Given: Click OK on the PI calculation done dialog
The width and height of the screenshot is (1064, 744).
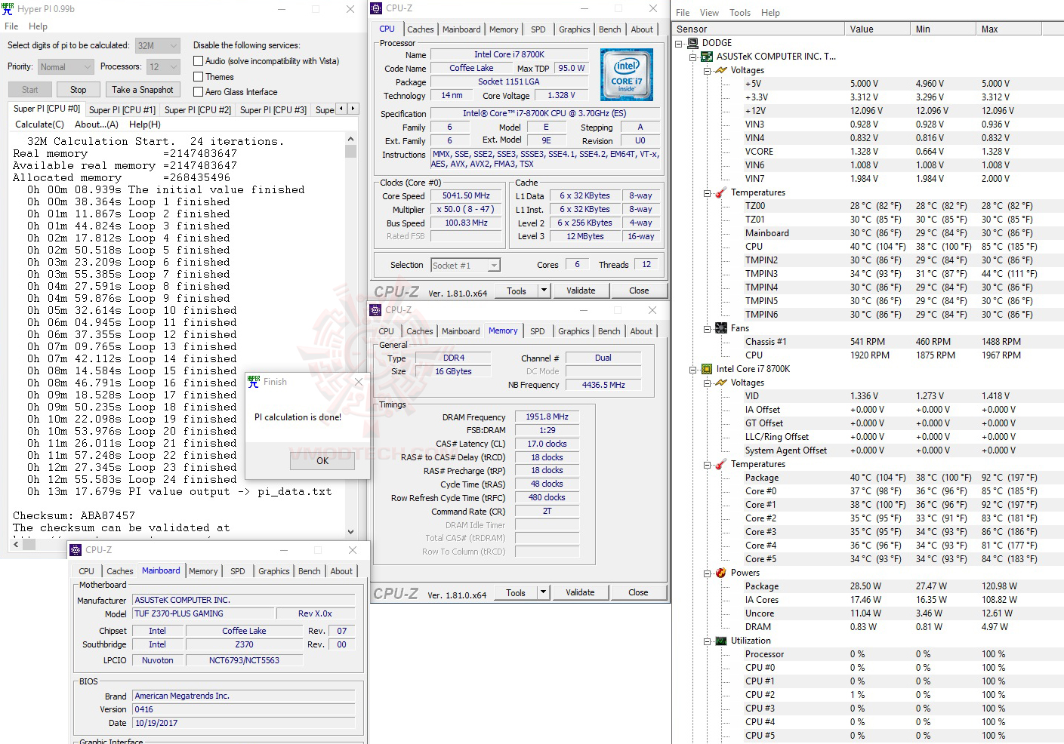Looking at the screenshot, I should click(322, 460).
